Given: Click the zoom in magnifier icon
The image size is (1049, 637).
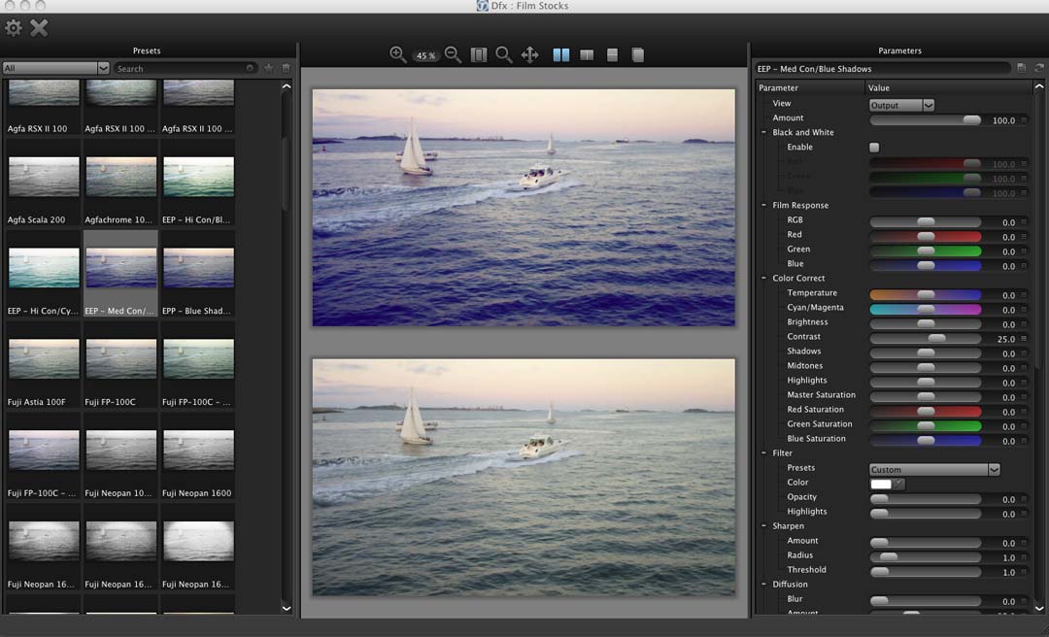Looking at the screenshot, I should pyautogui.click(x=398, y=55).
